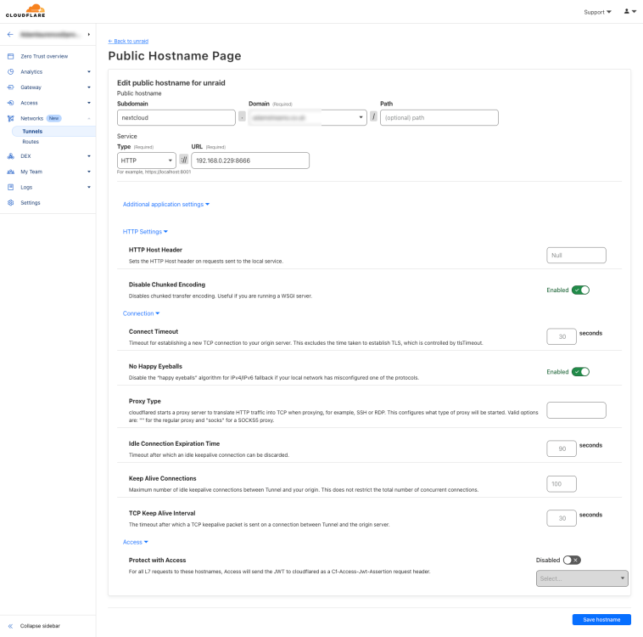The width and height of the screenshot is (643, 637).
Task: Expand the Access sidebar submenu chevron
Action: tap(89, 103)
